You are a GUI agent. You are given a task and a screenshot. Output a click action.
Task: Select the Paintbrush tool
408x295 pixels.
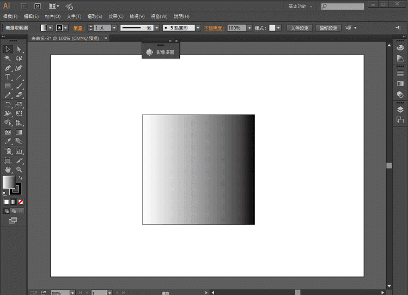click(19, 86)
